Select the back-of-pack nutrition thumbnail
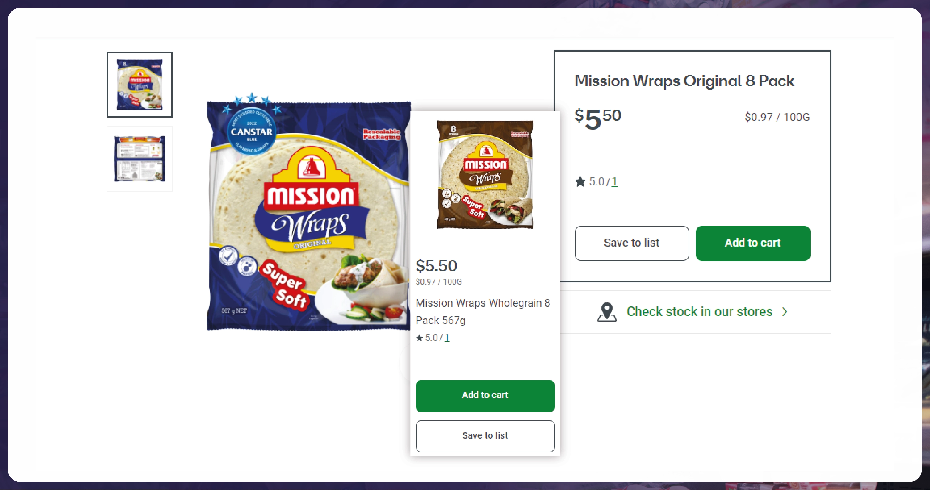 click(x=139, y=159)
